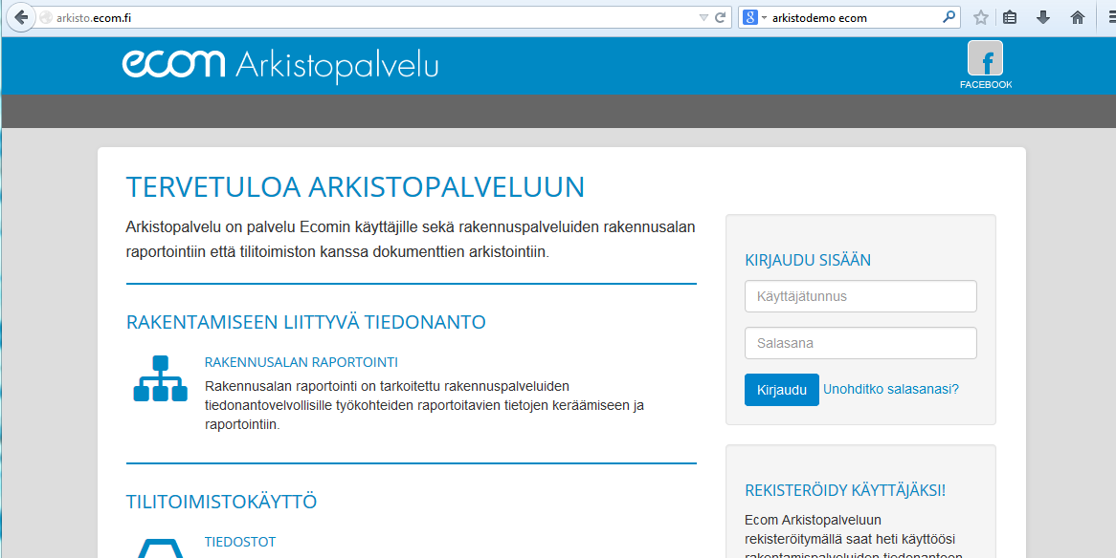Open the Unohditko salasanasi? link

point(890,389)
